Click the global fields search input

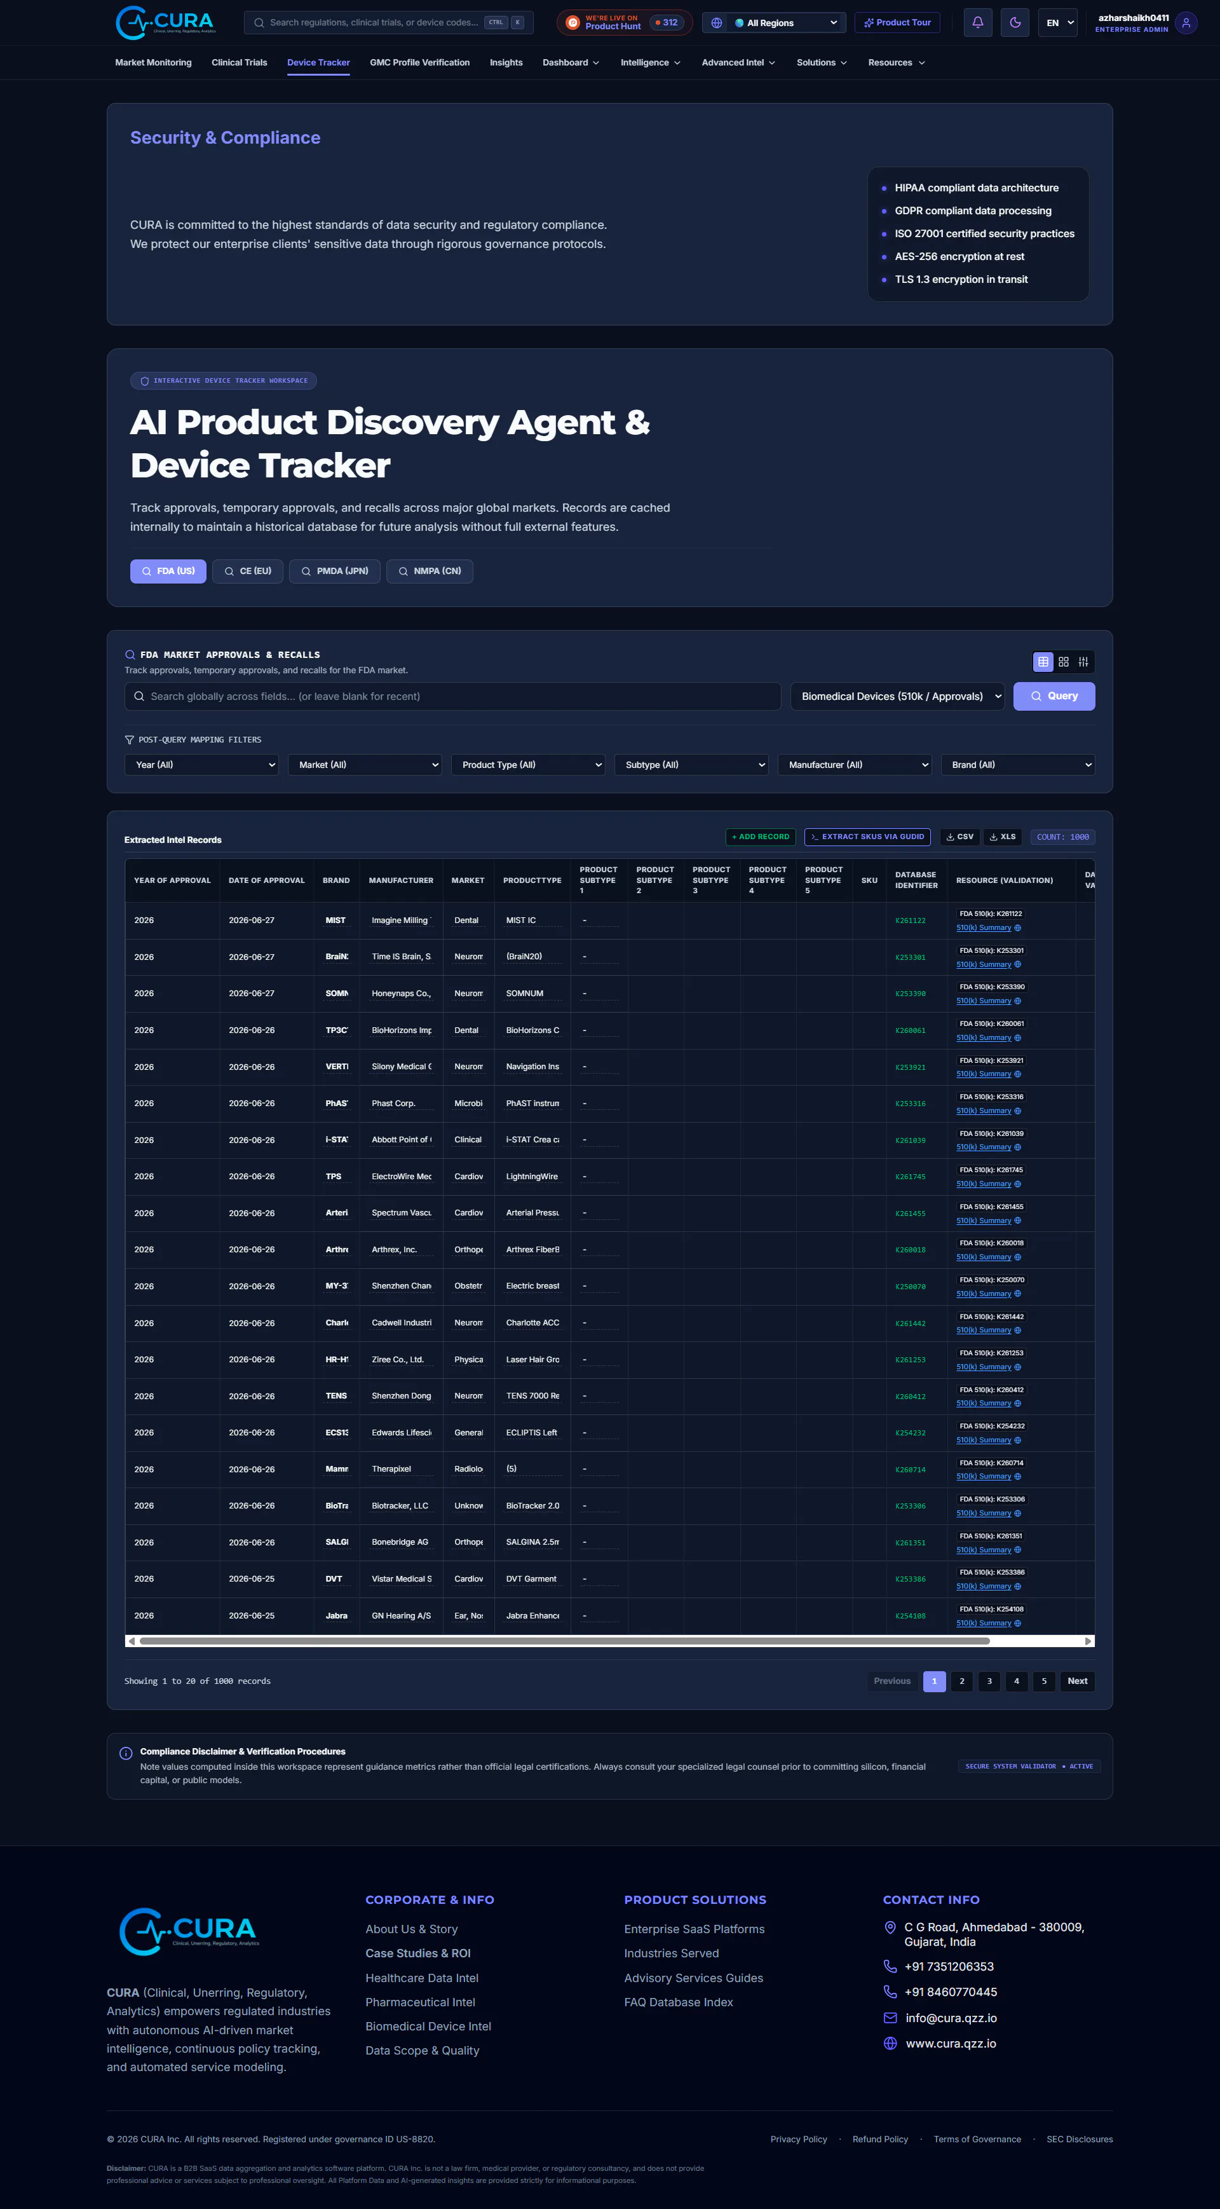tap(452, 696)
